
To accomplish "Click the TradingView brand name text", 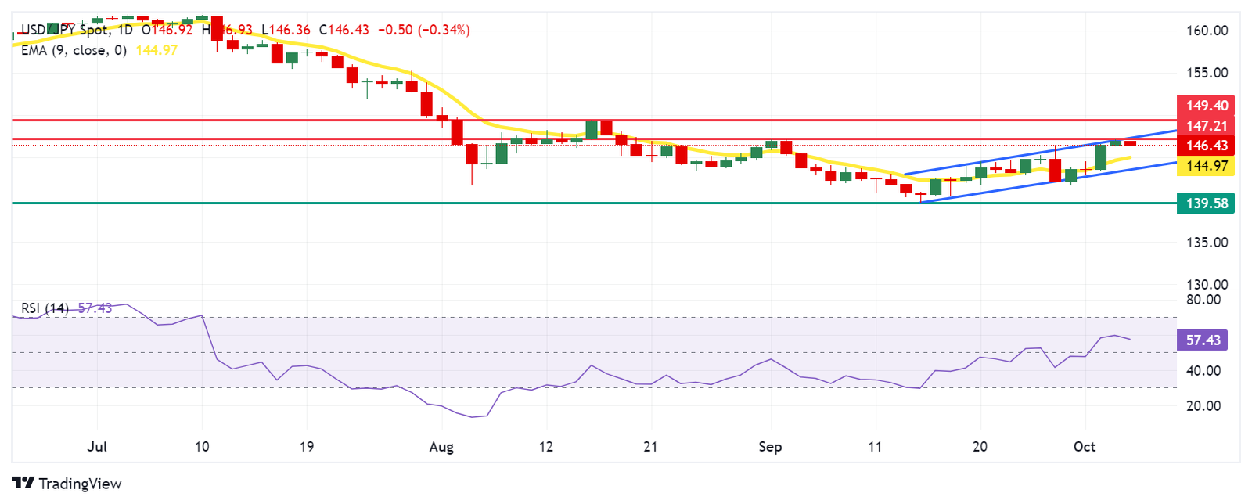I will coord(80,484).
